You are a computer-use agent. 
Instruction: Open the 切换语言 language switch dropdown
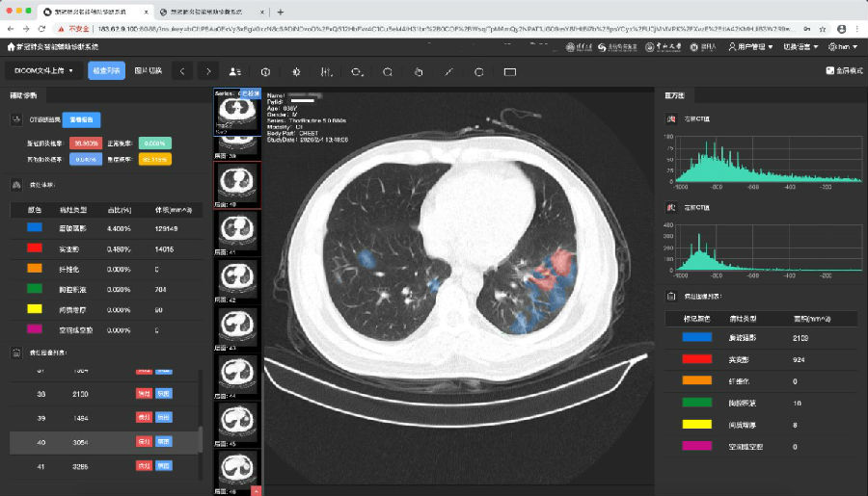800,46
